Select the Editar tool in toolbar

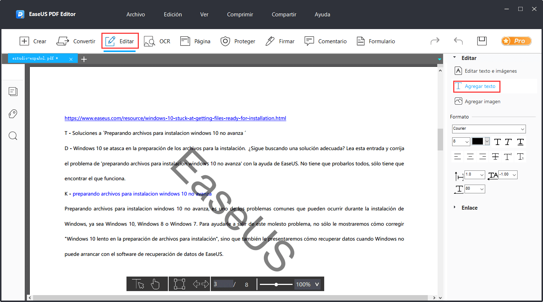tap(120, 41)
